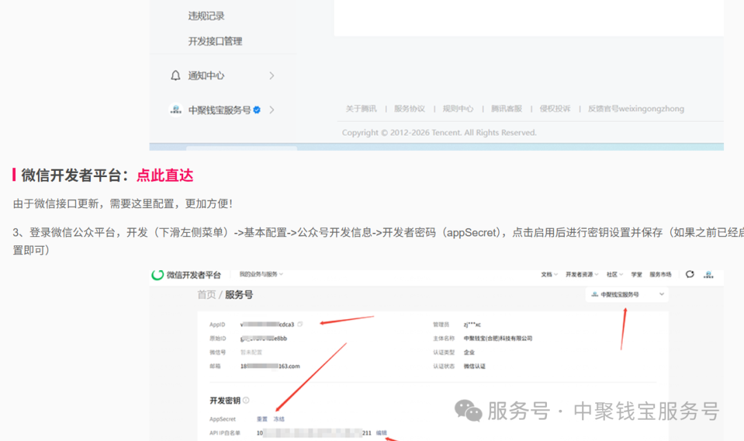Open the 中聚钱宝服务号 account selector dropdown
The height and width of the screenshot is (441, 744).
[628, 294]
